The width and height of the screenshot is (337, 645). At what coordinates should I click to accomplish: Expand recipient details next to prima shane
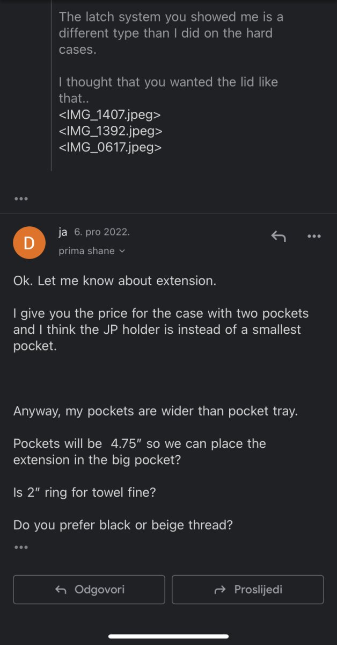pos(122,251)
